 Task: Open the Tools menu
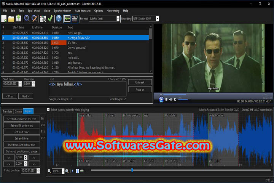[x=21, y=11]
